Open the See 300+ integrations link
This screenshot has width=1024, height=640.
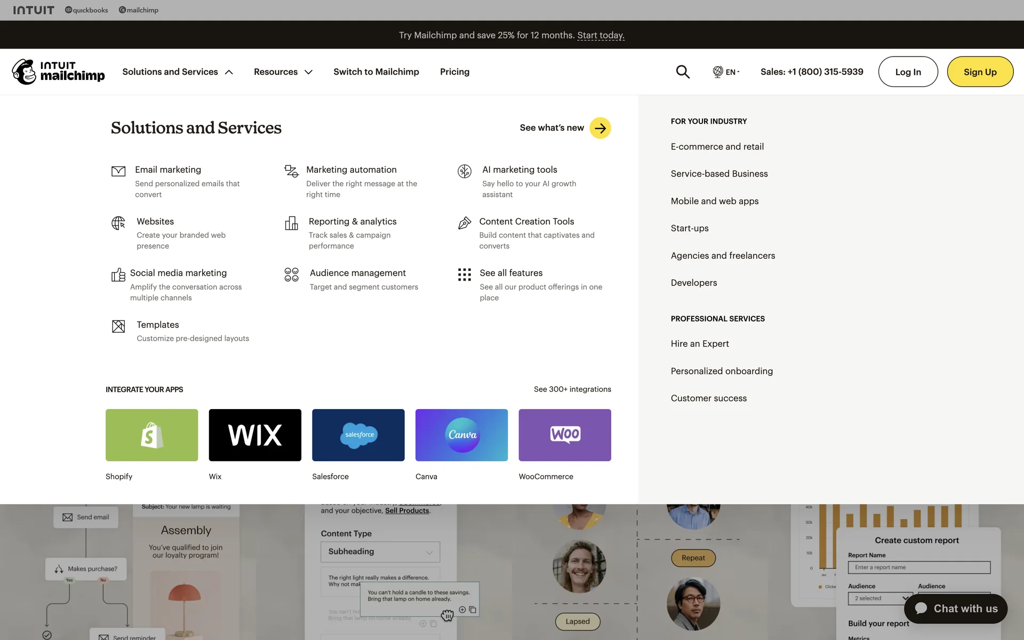pos(572,389)
